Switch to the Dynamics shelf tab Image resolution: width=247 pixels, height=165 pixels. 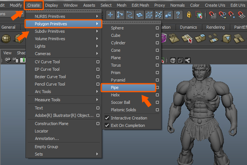188,28
